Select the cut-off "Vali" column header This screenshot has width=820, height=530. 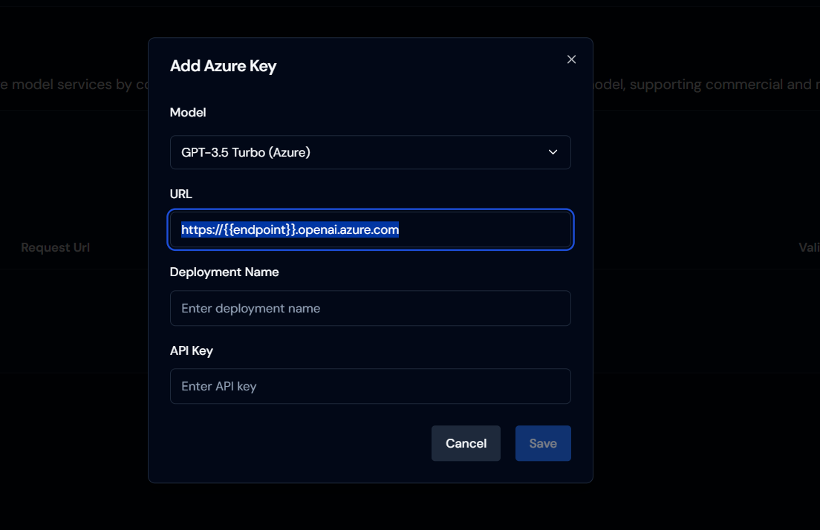click(809, 248)
